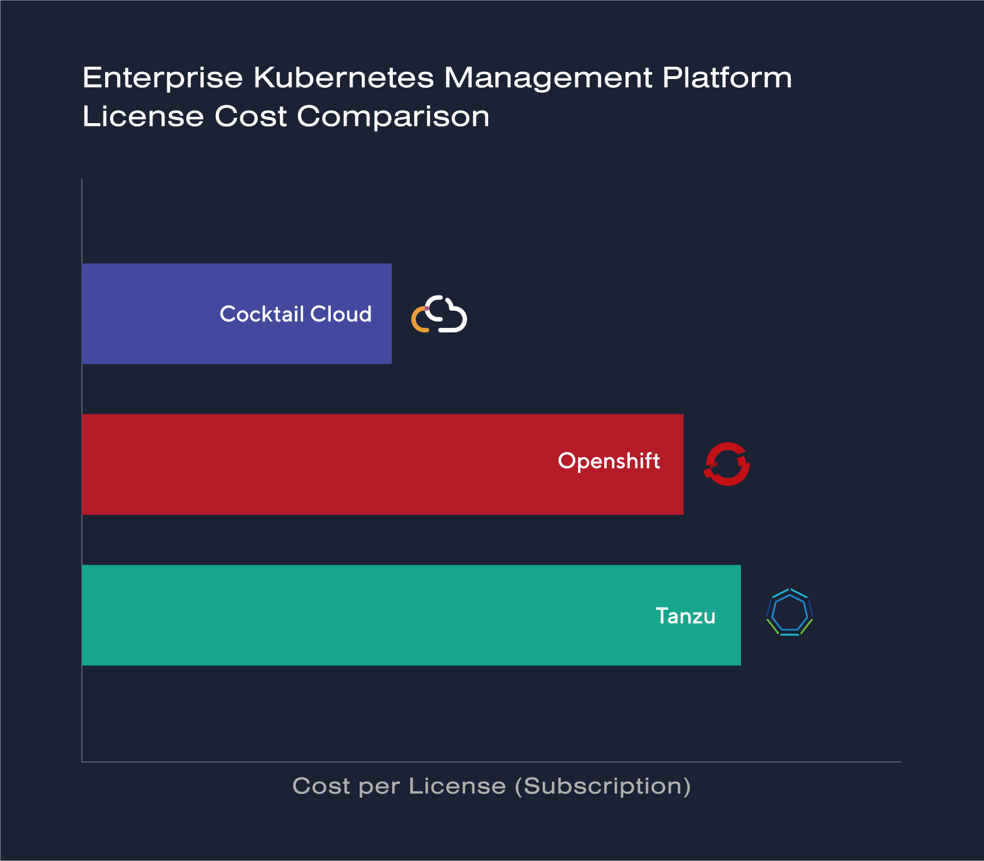Click the word "Enterprise" in the chart title
The width and height of the screenshot is (984, 861).
162,77
